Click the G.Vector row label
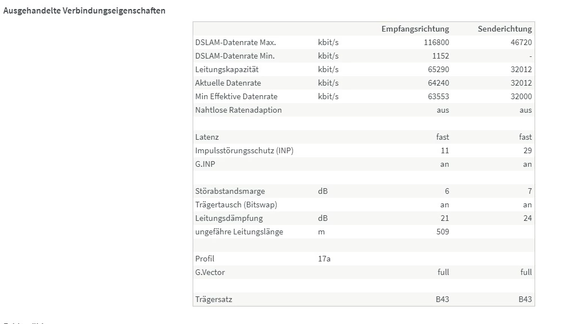Image resolution: width=574 pixels, height=324 pixels. [210, 272]
